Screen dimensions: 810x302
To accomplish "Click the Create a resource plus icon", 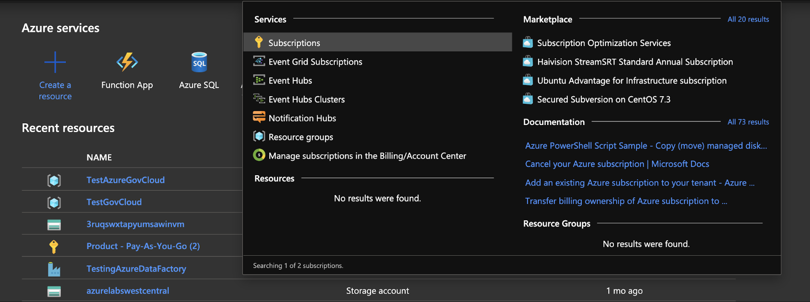I will coord(55,62).
